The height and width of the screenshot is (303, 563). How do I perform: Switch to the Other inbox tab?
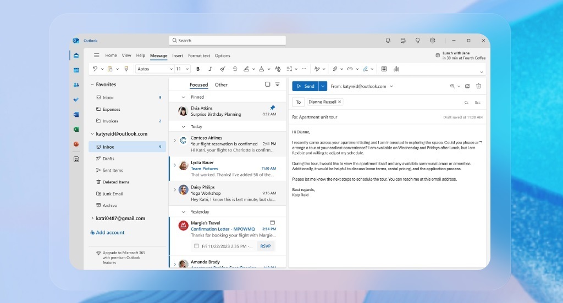point(221,85)
